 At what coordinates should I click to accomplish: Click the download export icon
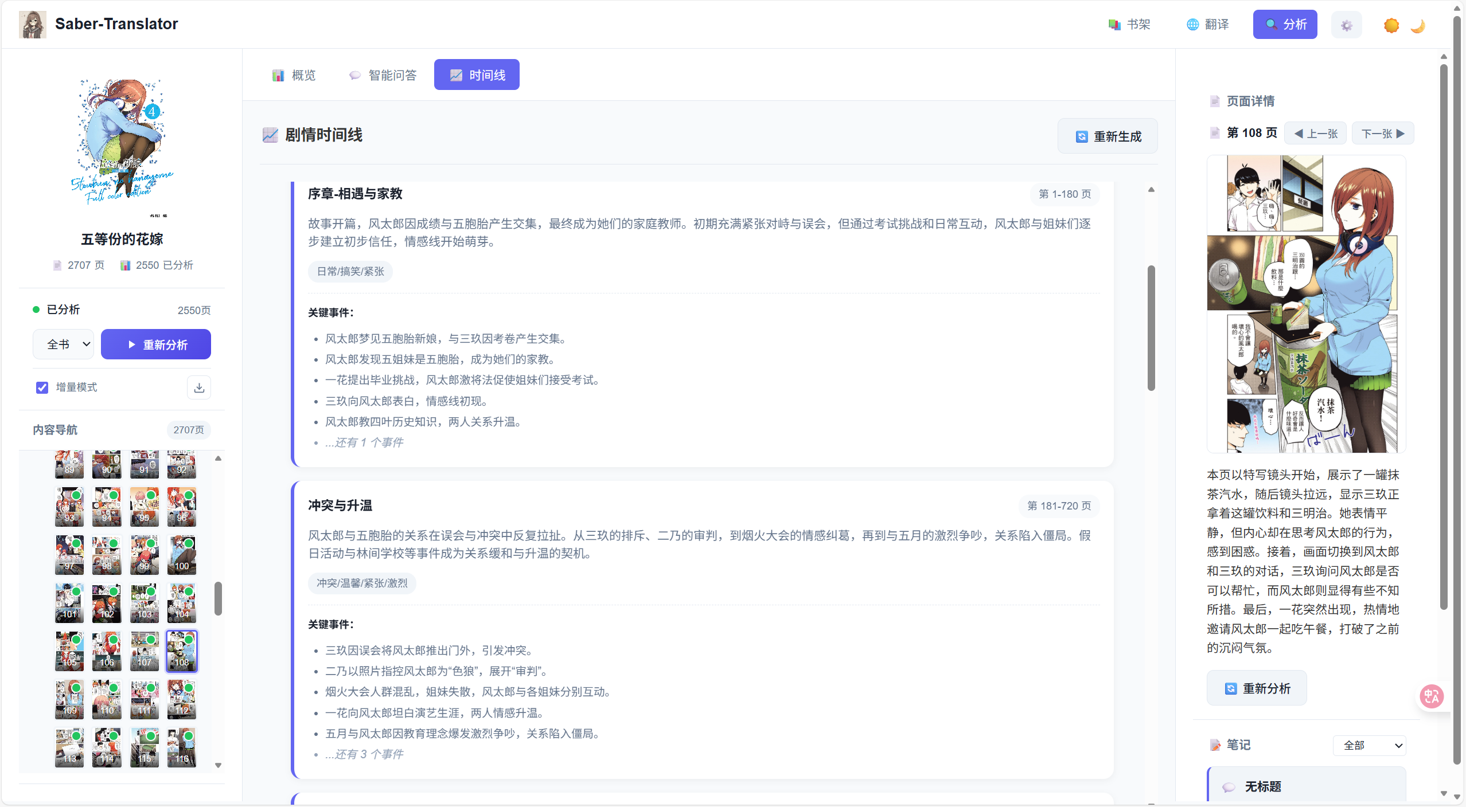pyautogui.click(x=199, y=388)
